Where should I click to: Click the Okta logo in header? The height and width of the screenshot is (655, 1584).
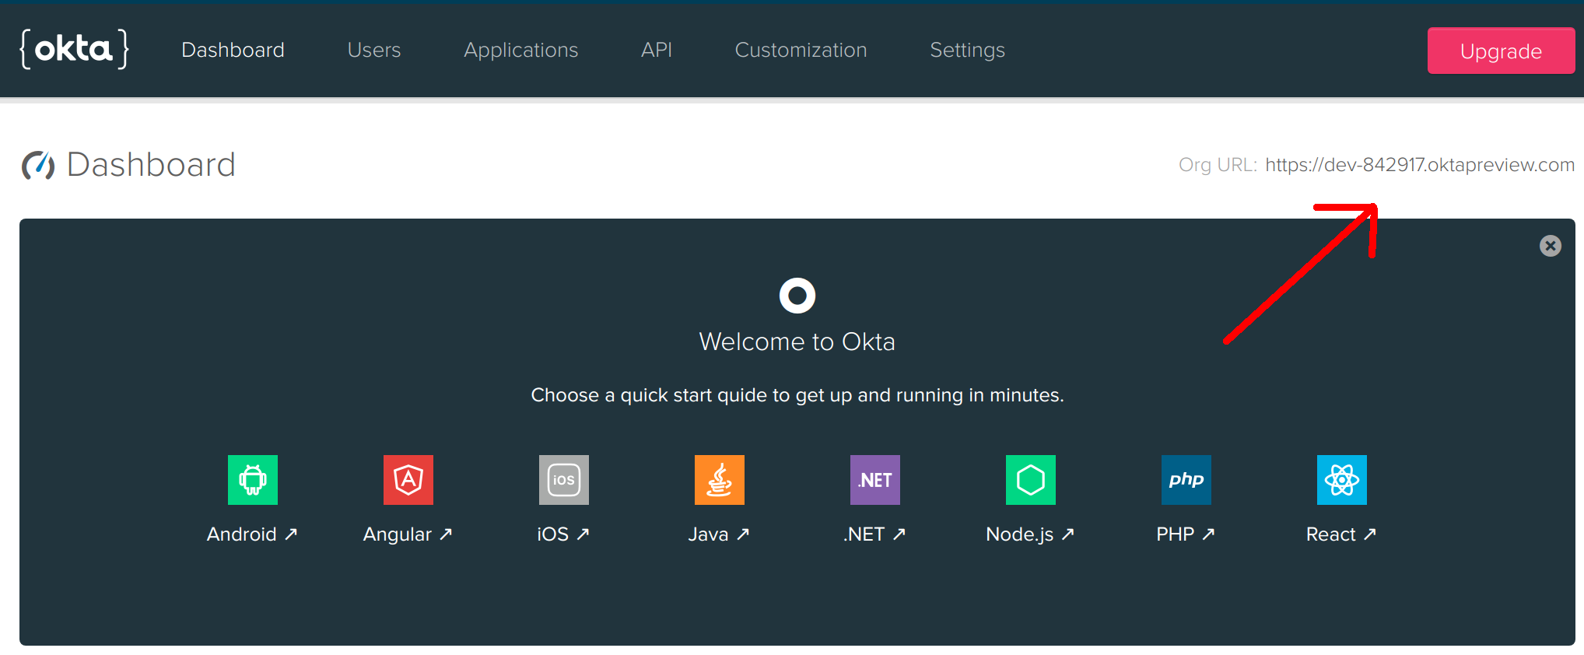coord(74,50)
